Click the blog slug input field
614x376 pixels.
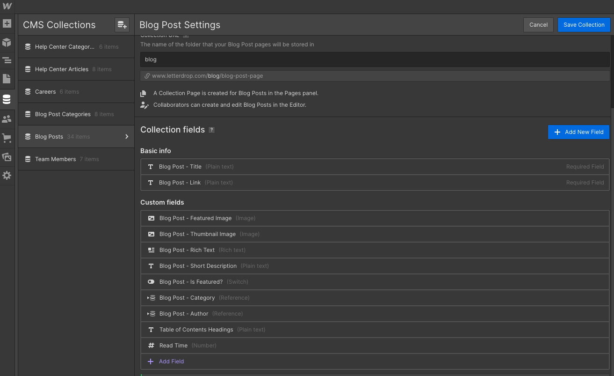point(374,59)
